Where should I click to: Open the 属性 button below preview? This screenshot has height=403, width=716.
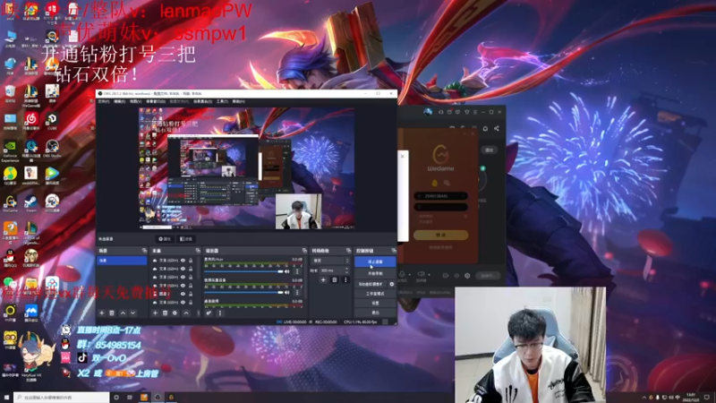[x=165, y=239]
